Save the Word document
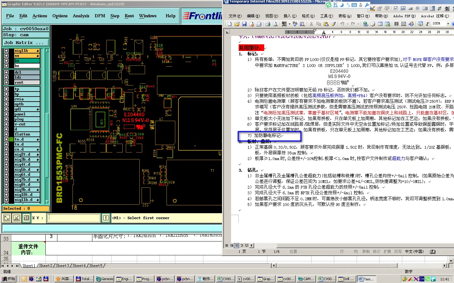The height and width of the screenshot is (283, 454). tap(244, 24)
